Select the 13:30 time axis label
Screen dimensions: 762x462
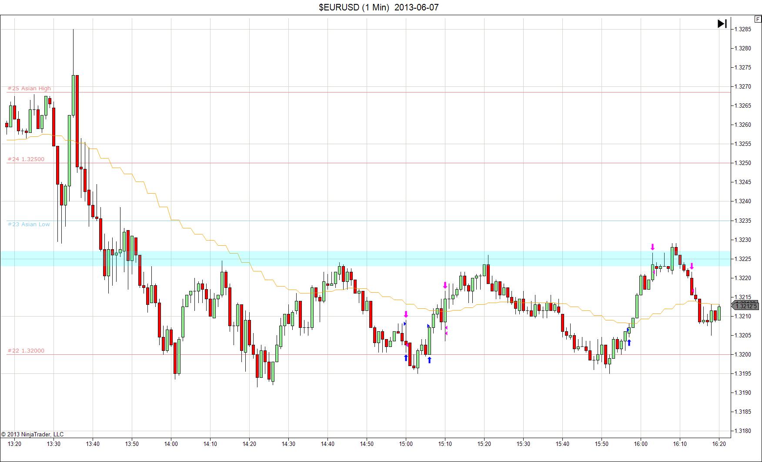coord(53,444)
